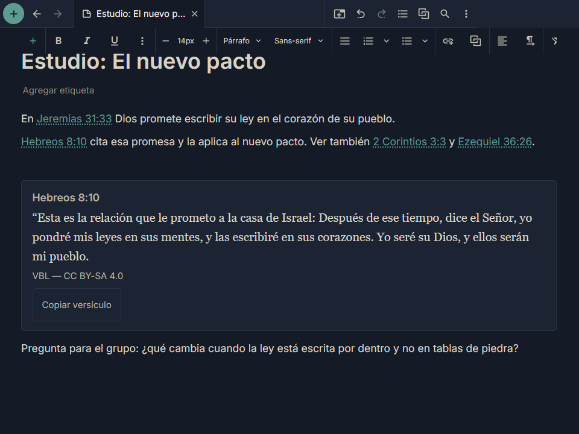Click the verse text starting 'Esta es la relación'

tap(282, 237)
